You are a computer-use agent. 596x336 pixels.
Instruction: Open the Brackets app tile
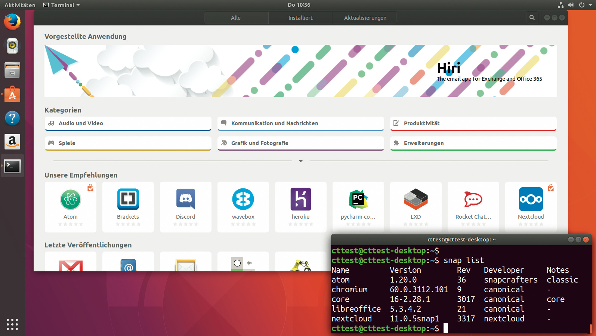click(128, 207)
